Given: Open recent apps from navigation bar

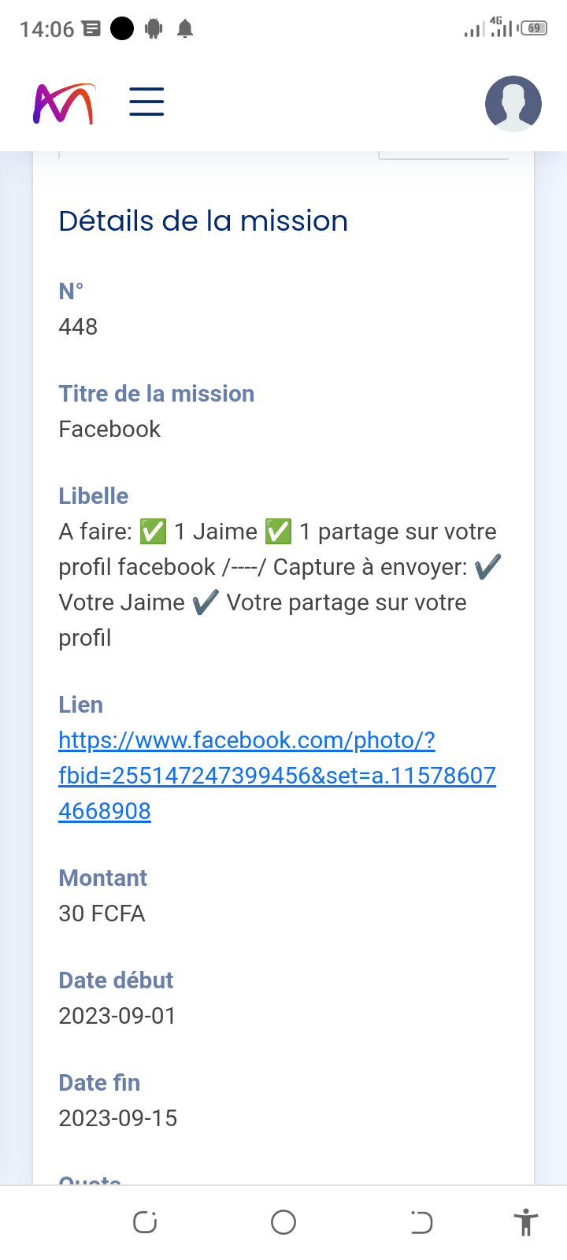Looking at the screenshot, I should click(145, 1222).
